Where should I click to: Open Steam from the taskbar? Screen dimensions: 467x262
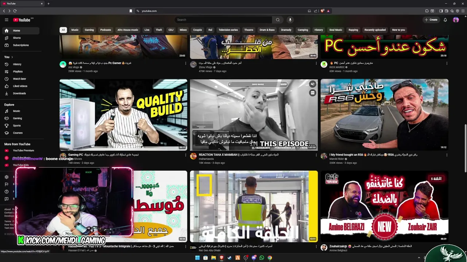(229, 258)
